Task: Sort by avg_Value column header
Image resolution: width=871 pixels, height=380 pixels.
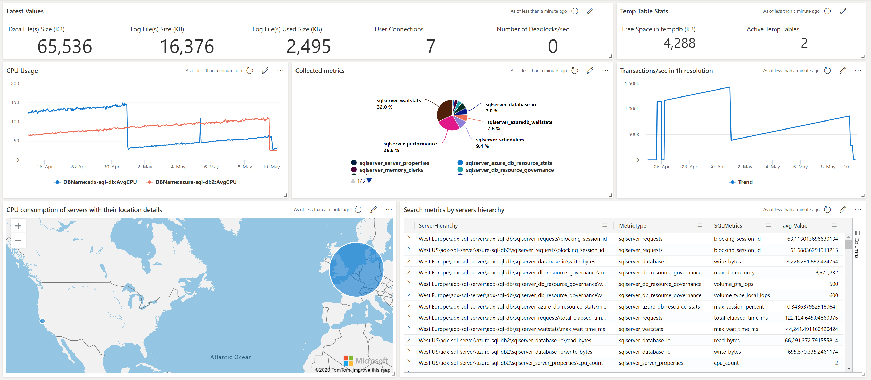Action: tap(795, 226)
